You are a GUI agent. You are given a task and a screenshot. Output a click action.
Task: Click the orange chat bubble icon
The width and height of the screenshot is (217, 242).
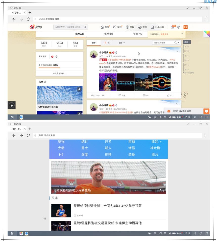point(206,111)
